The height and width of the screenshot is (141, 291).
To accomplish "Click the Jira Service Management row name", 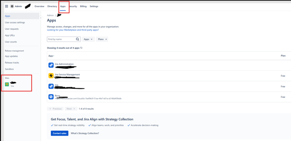I will coord(67,74).
